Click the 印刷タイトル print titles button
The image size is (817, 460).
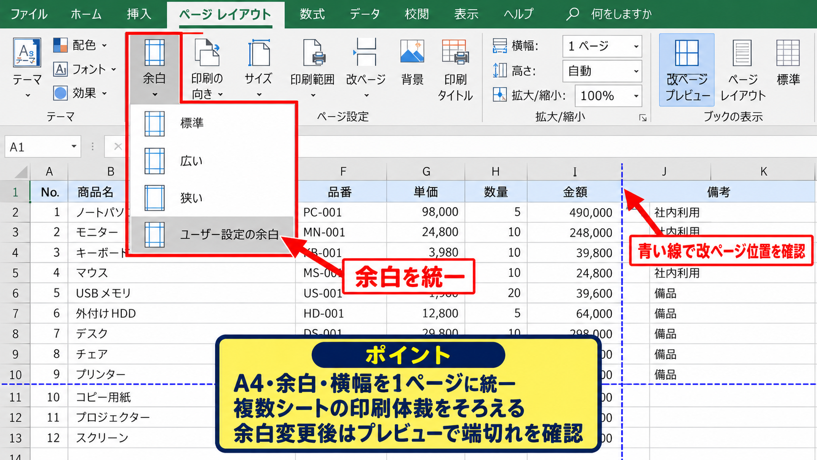click(x=455, y=69)
